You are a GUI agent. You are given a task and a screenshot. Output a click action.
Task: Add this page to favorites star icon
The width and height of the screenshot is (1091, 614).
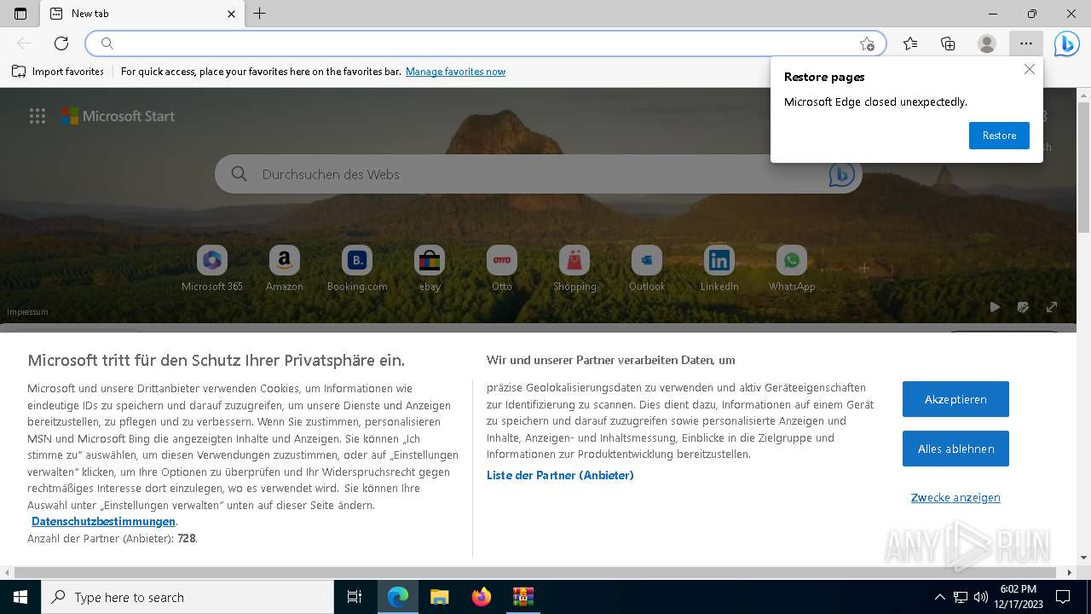[867, 43]
